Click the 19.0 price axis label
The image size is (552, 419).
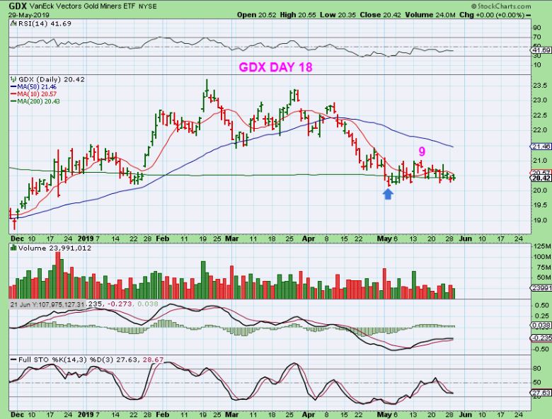click(x=541, y=220)
